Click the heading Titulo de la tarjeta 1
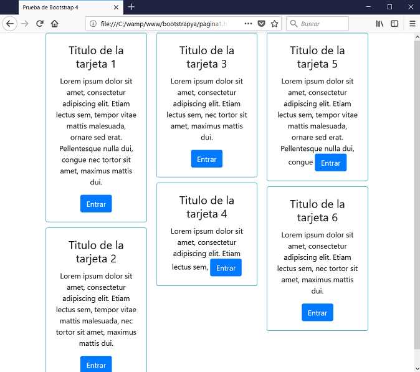The image size is (420, 372). (96, 57)
